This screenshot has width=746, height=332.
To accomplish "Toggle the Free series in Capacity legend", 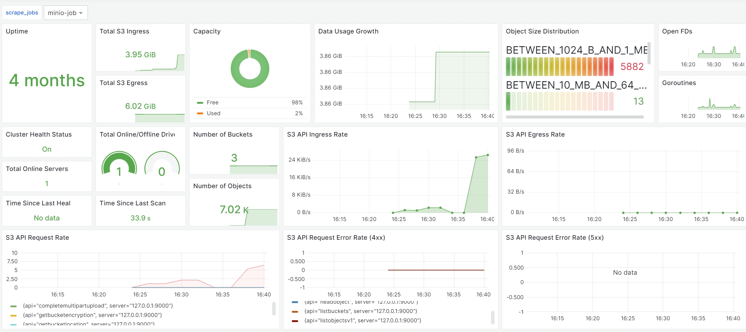I will click(x=213, y=103).
